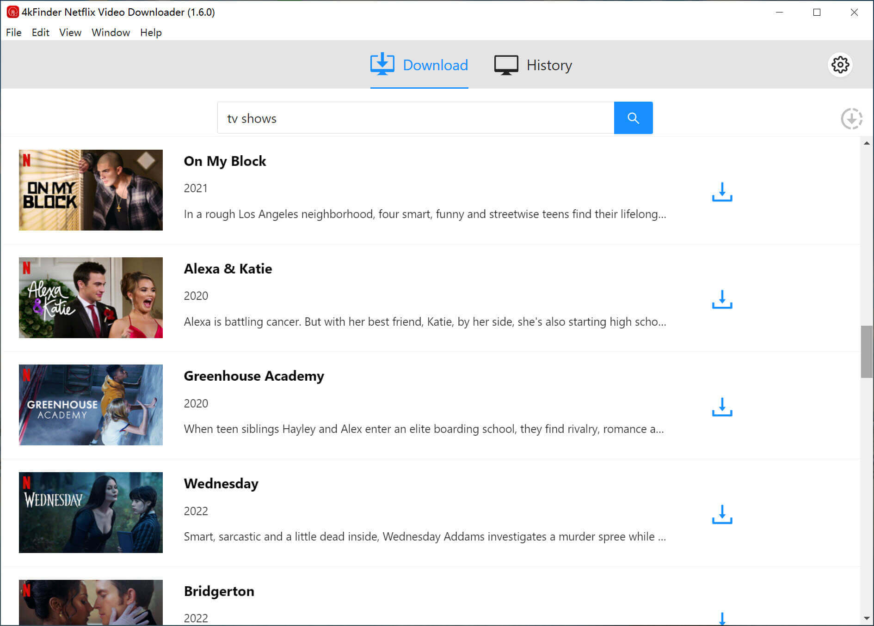Download Bridgerton via its icon
Screen dimensions: 874x626
[x=722, y=619]
